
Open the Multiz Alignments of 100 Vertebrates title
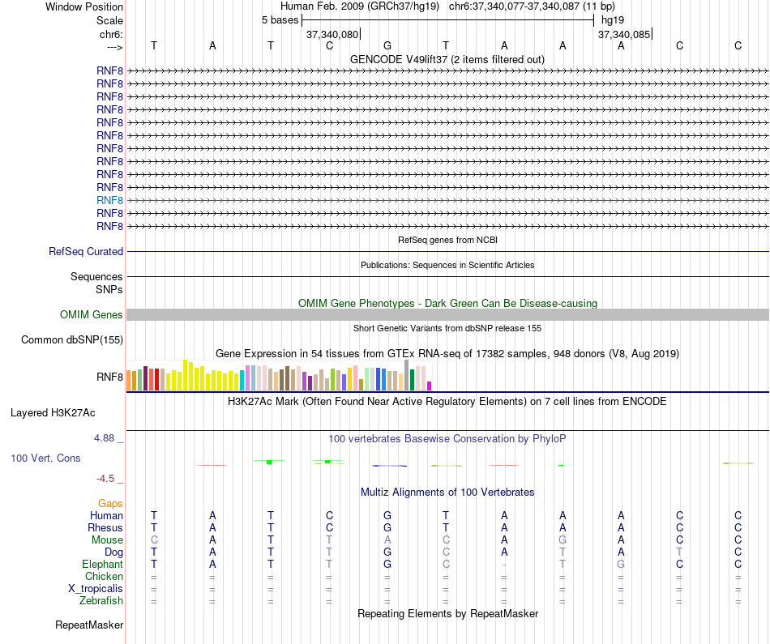click(x=447, y=492)
